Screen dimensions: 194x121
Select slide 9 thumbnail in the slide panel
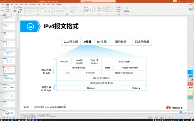tap(9, 78)
